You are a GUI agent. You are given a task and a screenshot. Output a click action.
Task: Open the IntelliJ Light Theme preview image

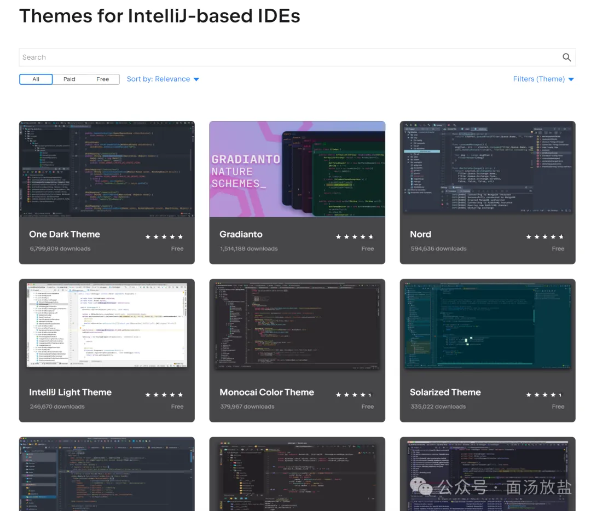click(x=107, y=326)
